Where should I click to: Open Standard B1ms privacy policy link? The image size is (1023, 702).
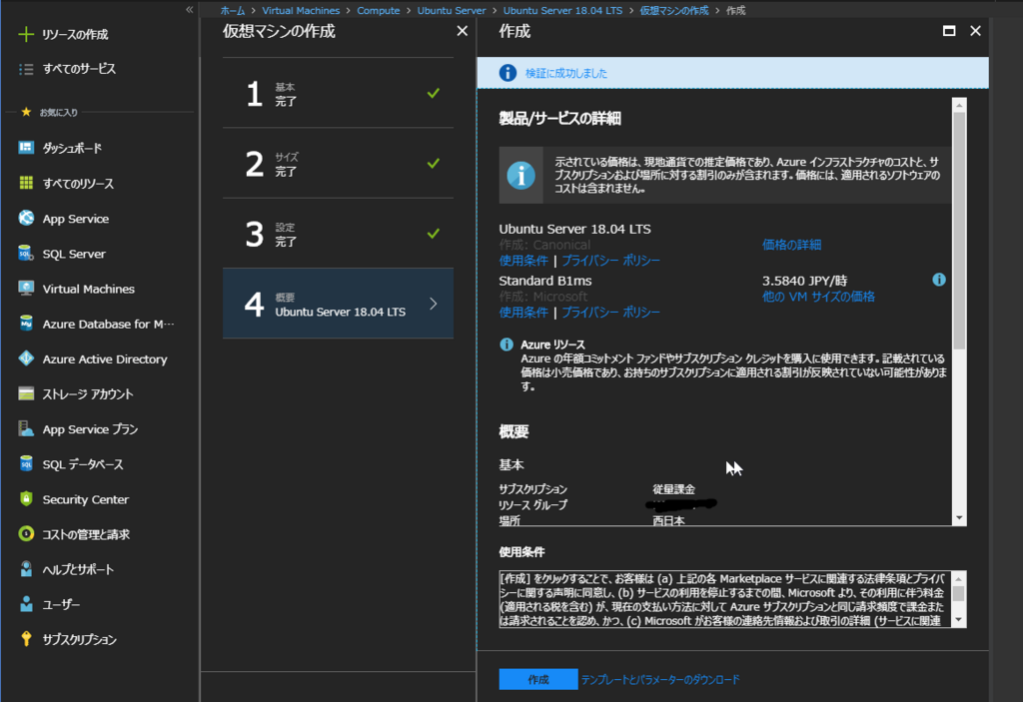(x=610, y=313)
